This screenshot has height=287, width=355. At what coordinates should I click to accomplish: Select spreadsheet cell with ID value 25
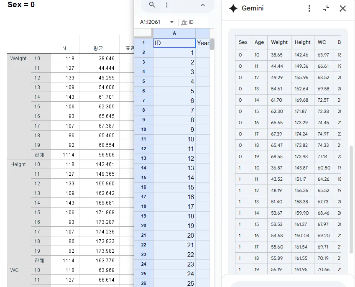tap(174, 283)
